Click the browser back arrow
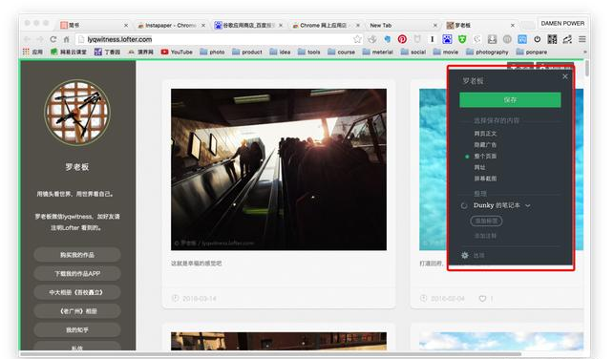Viewport: 614px width, 359px height. tap(27, 39)
